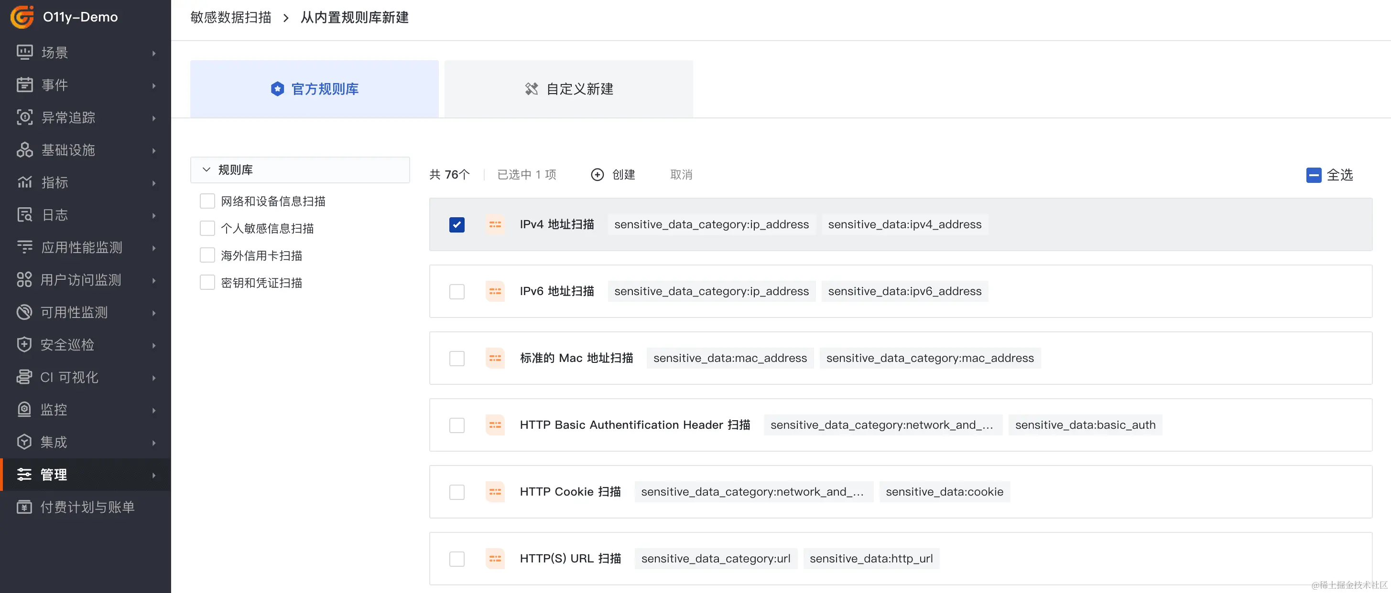The width and height of the screenshot is (1391, 593).
Task: Click the O11y-Demo logo icon
Action: click(x=22, y=17)
